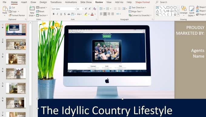The image size is (206, 117).
Task: Open the Clipboard dialog launcher
Action: click(x=26, y=19)
